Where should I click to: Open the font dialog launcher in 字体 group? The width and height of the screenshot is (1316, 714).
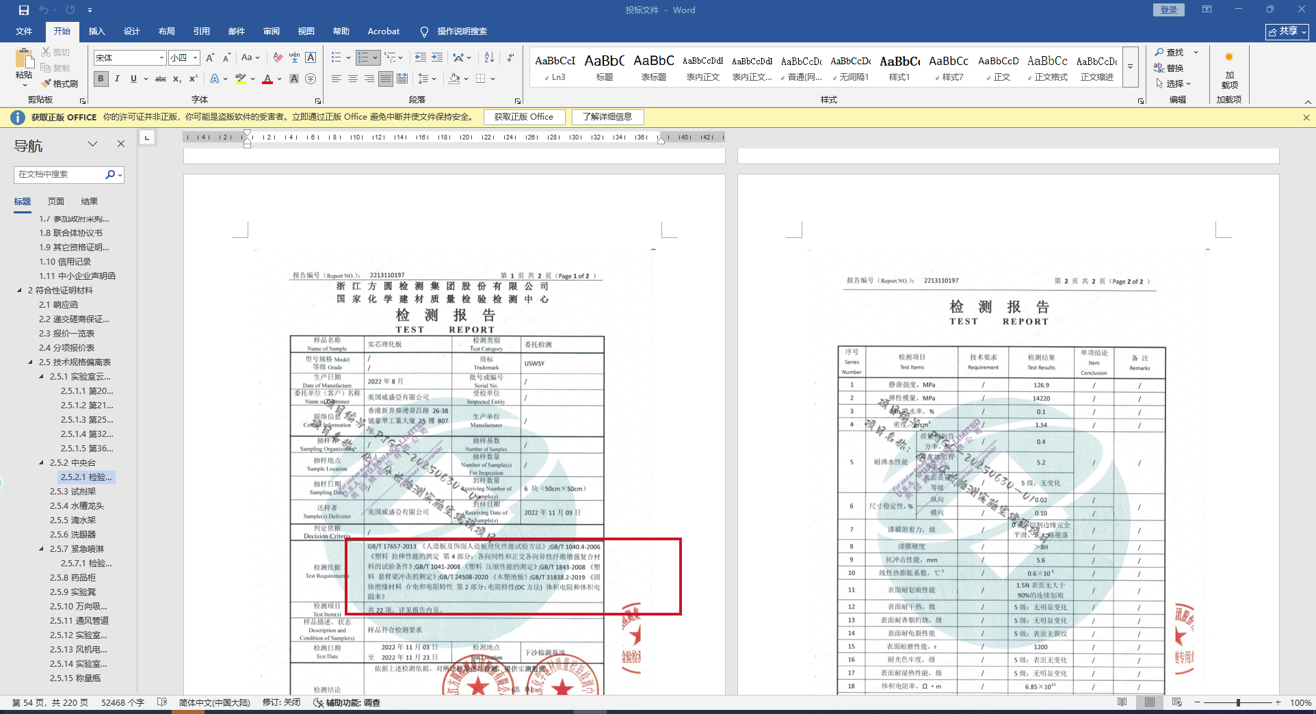pyautogui.click(x=318, y=101)
